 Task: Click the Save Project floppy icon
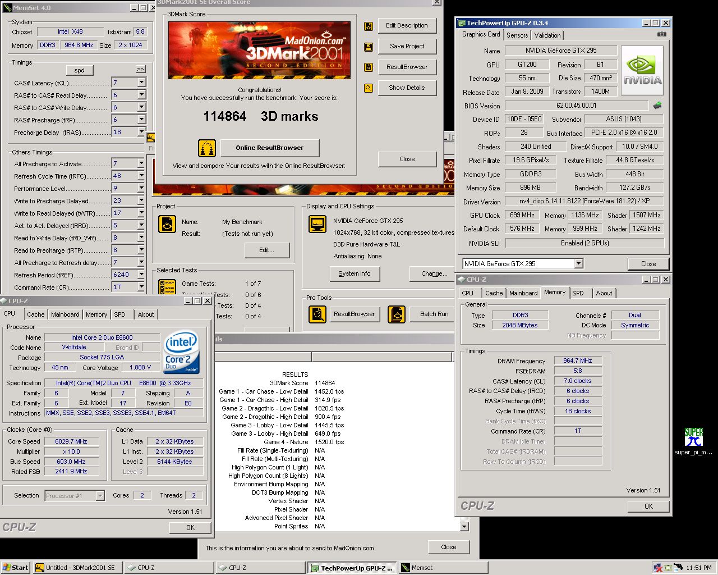(369, 47)
